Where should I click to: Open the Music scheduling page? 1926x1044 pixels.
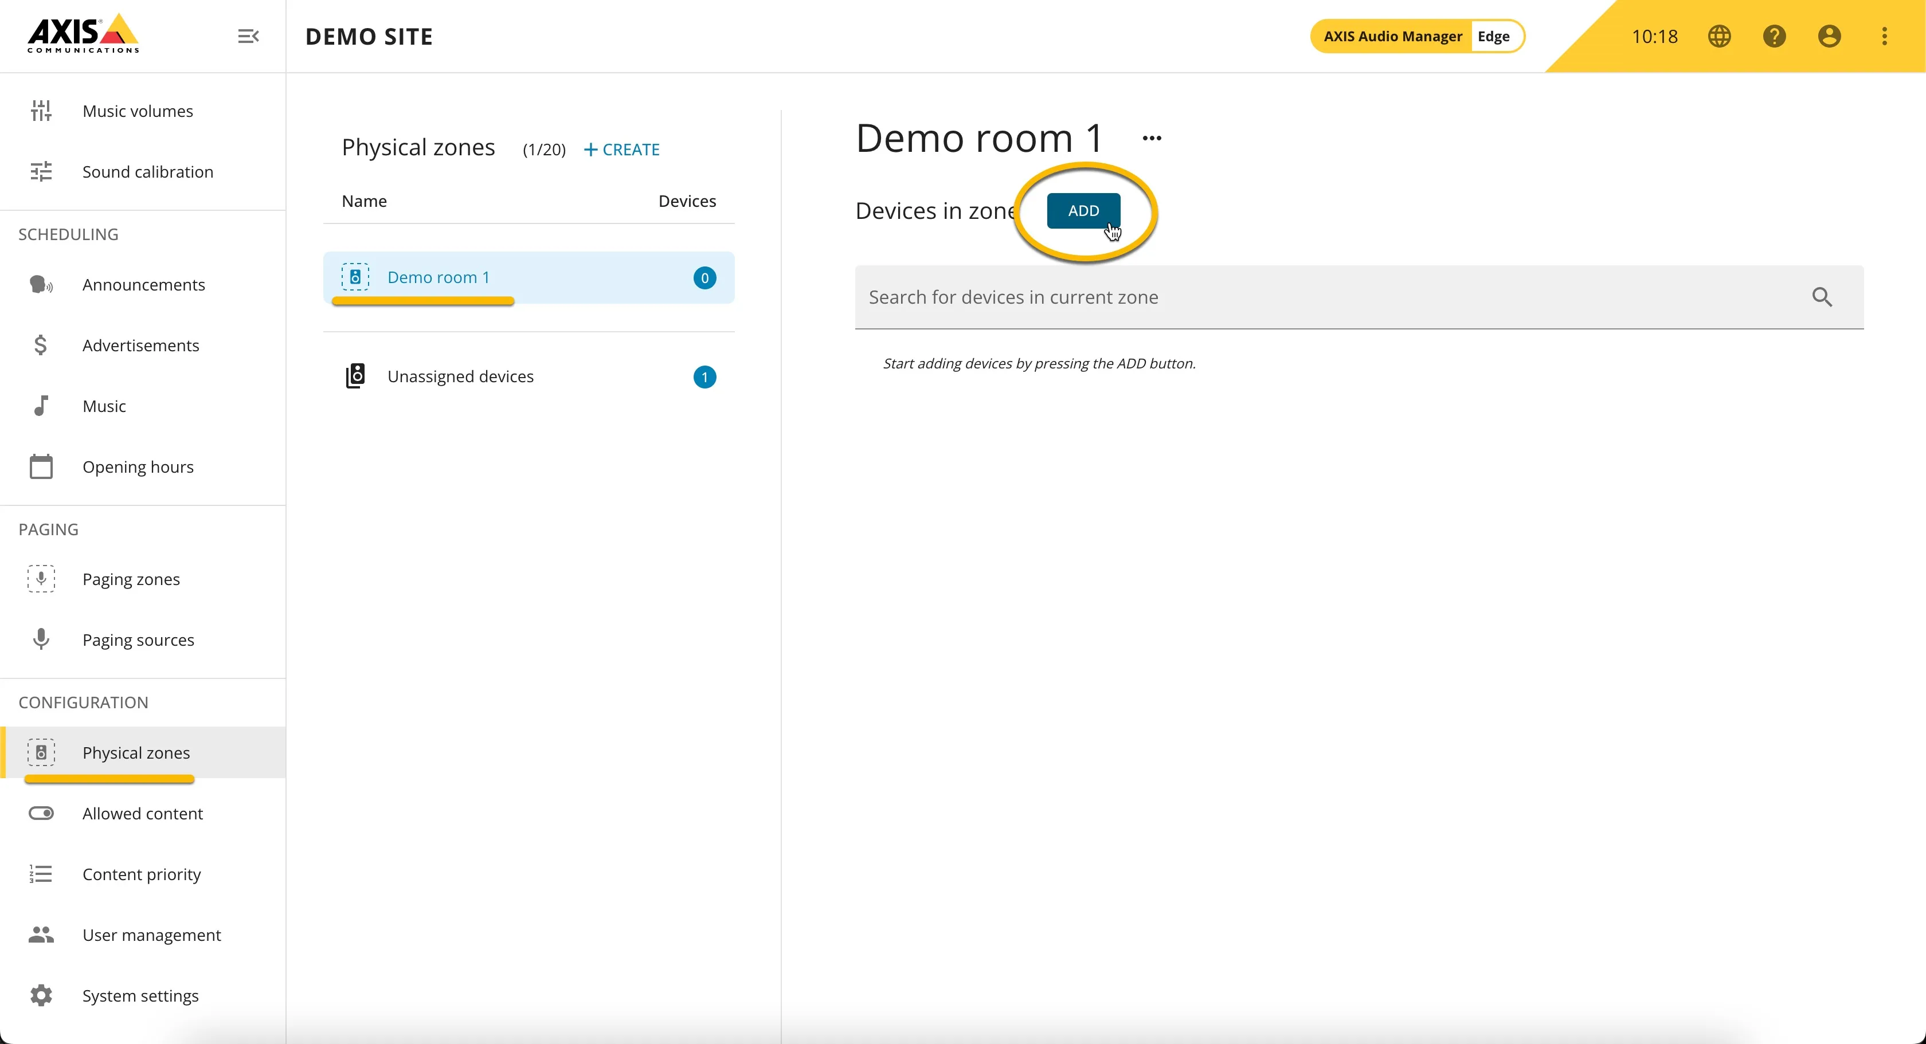(143, 406)
